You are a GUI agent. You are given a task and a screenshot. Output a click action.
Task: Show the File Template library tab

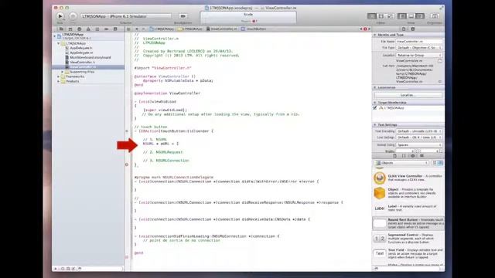394,156
